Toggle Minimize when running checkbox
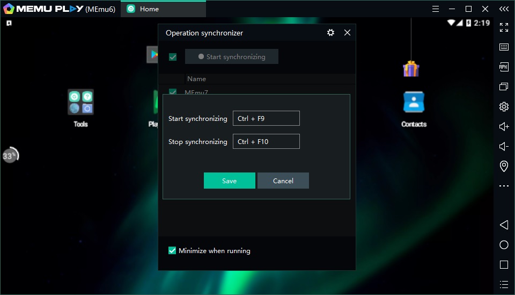The width and height of the screenshot is (515, 295). (x=172, y=250)
